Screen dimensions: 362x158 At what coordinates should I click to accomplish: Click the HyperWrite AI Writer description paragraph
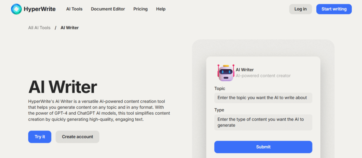coord(99,110)
